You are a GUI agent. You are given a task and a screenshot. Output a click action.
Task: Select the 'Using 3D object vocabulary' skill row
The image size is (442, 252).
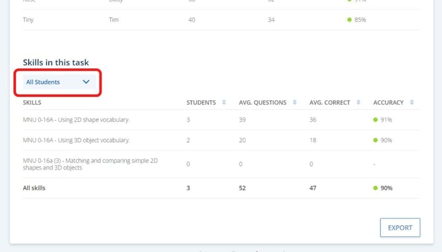221,140
